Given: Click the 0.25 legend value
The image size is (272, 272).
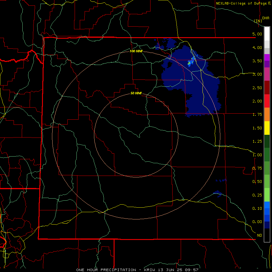Looking at the screenshot, I should (x=257, y=195).
